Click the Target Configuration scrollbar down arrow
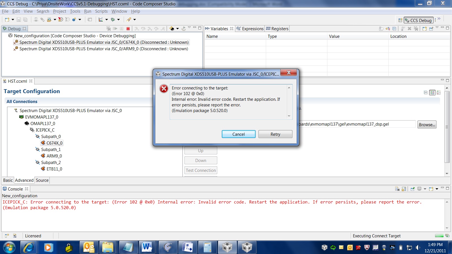 click(x=447, y=174)
